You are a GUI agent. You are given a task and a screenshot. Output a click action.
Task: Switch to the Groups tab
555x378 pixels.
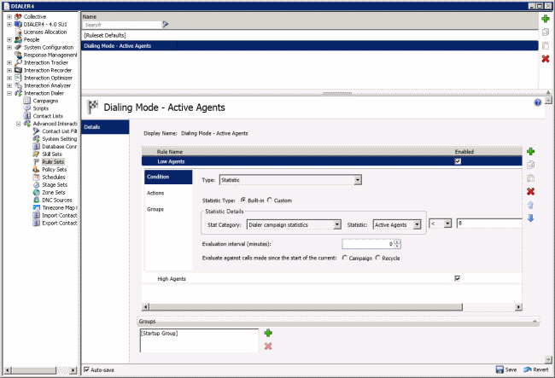click(x=155, y=209)
